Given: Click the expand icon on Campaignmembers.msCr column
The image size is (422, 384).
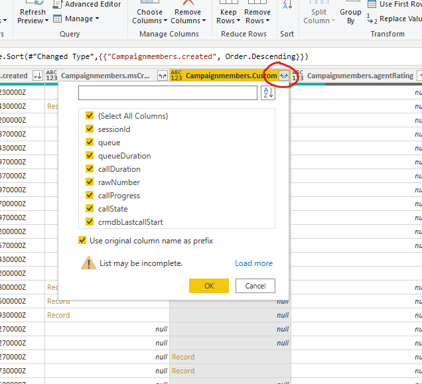Looking at the screenshot, I should [x=163, y=76].
